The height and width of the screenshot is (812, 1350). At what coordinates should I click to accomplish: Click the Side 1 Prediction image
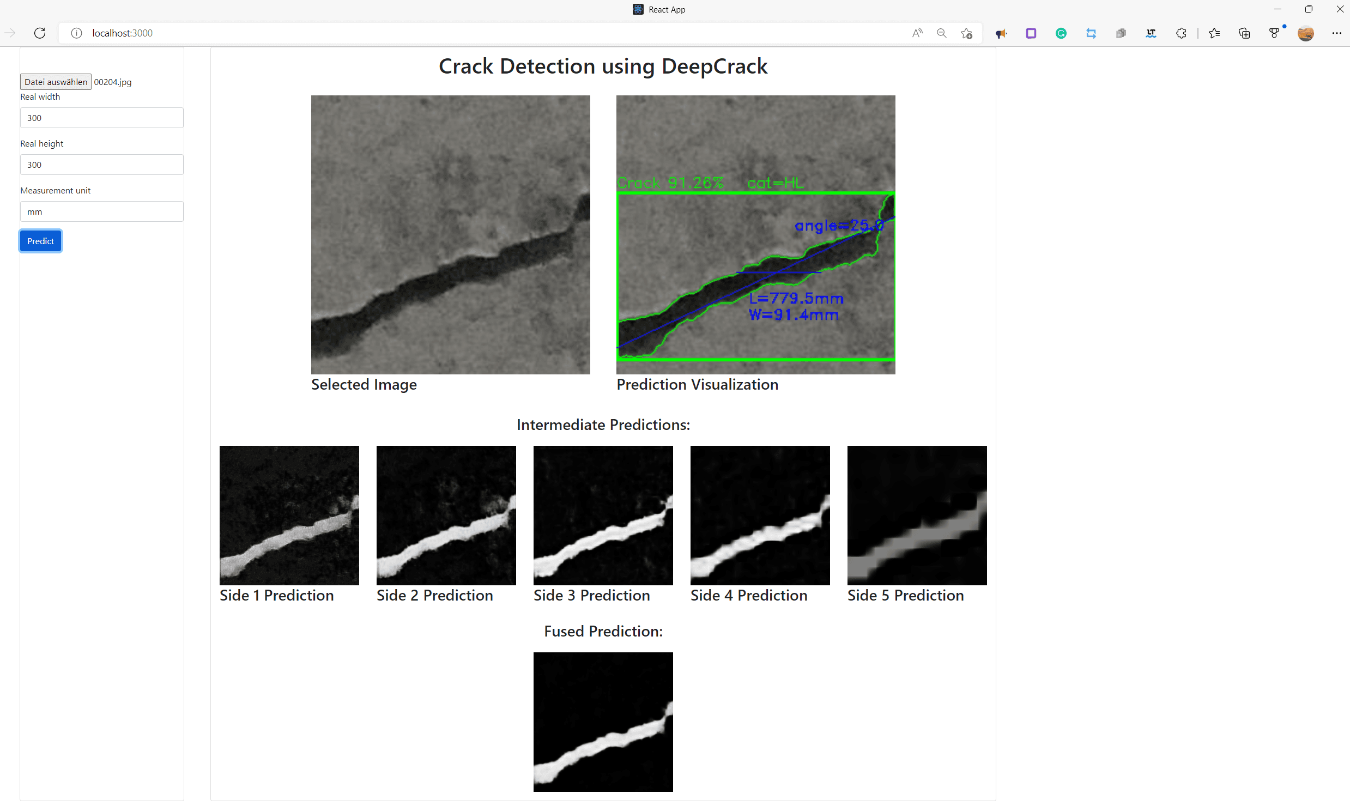(289, 516)
